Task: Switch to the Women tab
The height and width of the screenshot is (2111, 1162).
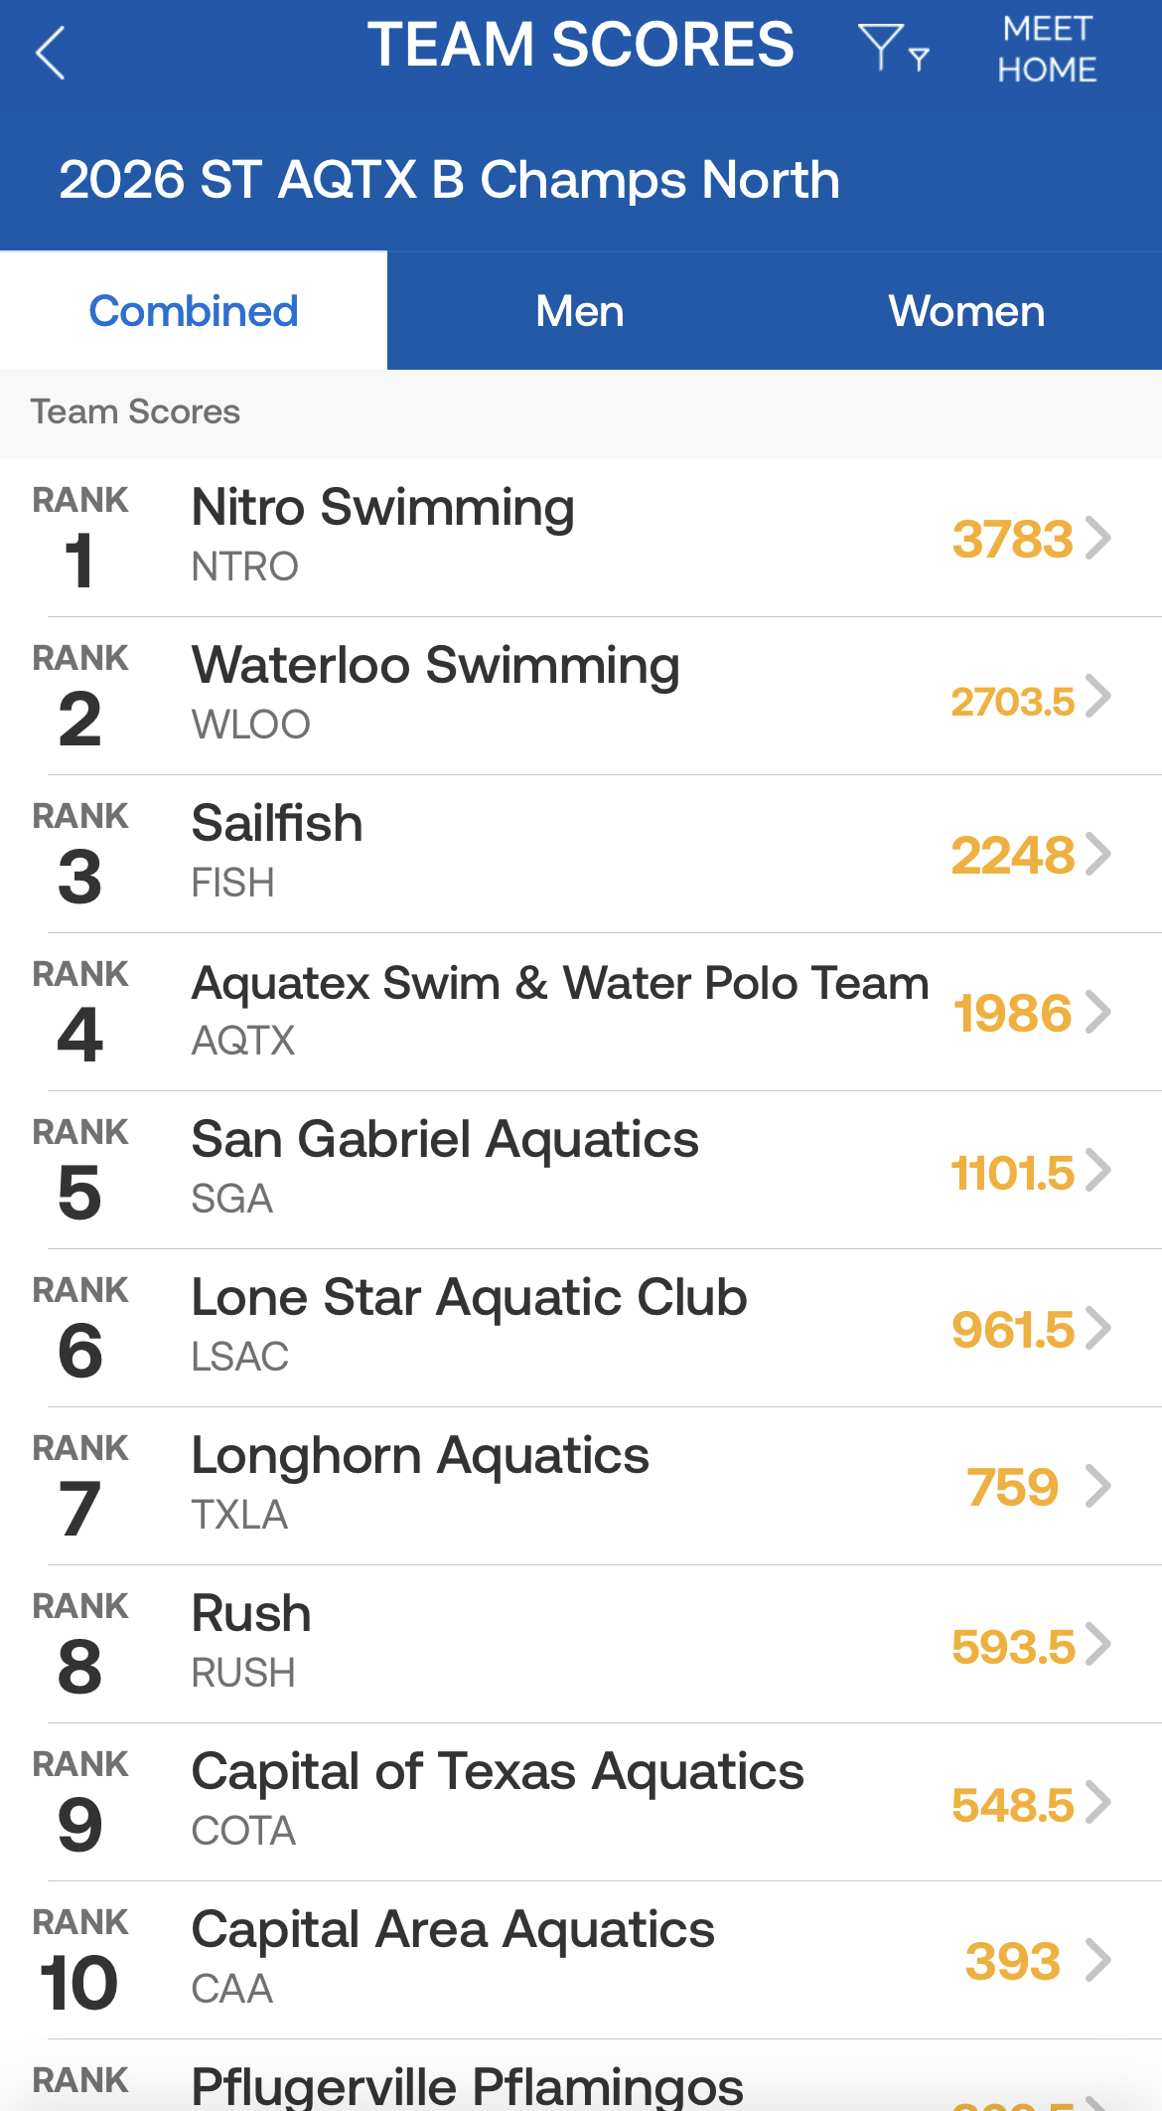Action: [966, 311]
